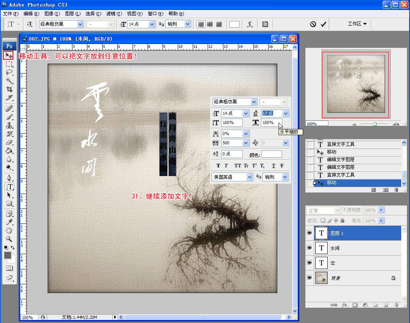Open the leading 17 点 dropdown in Character panel
Image resolution: width=410 pixels, height=323 pixels.
tap(285, 113)
